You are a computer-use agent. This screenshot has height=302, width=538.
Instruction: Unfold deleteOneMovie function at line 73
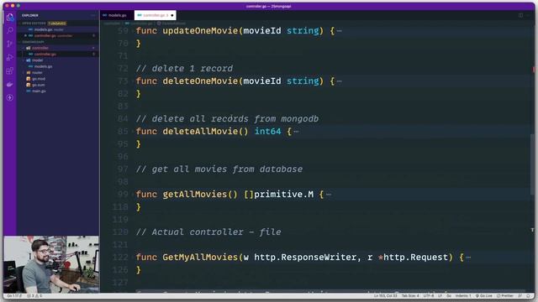coord(133,81)
